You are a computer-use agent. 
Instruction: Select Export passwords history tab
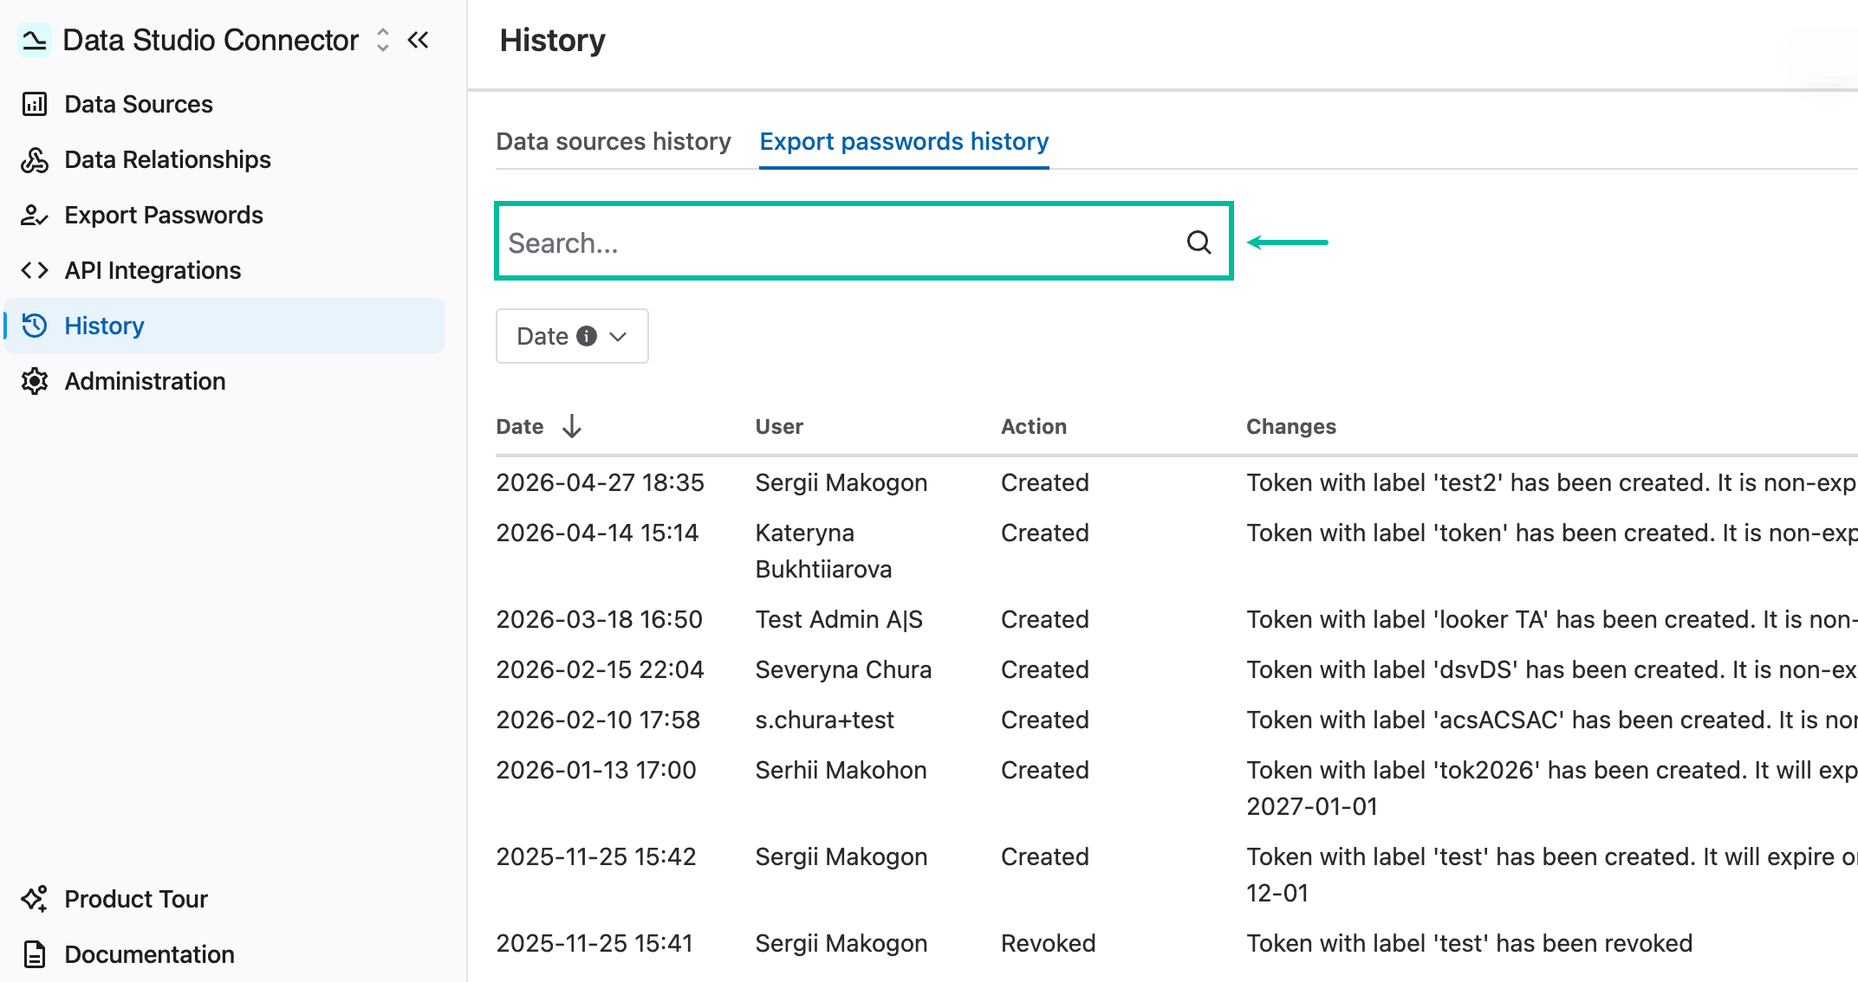904,141
